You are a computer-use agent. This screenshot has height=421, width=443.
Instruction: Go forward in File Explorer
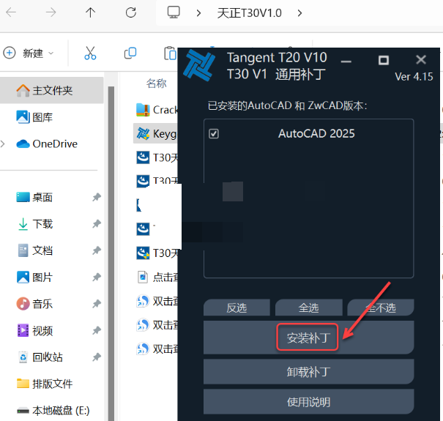[51, 12]
